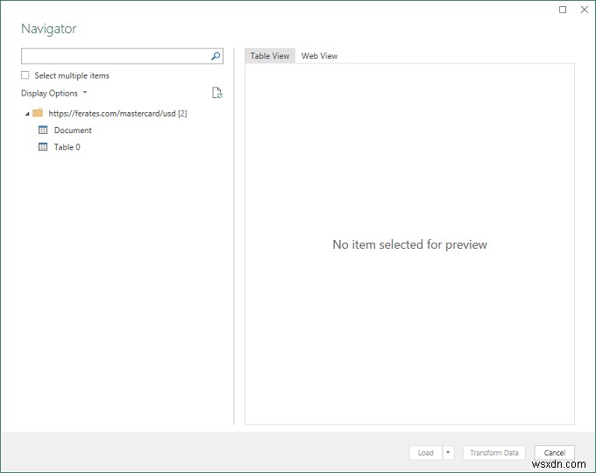Select the https://ferates.com/mastercard/usd [2] entry
596x473 pixels.
pos(117,113)
